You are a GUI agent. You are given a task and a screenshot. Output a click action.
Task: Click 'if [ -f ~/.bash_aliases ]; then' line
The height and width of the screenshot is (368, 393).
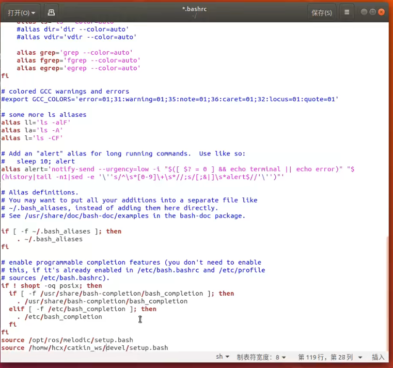tap(61, 231)
